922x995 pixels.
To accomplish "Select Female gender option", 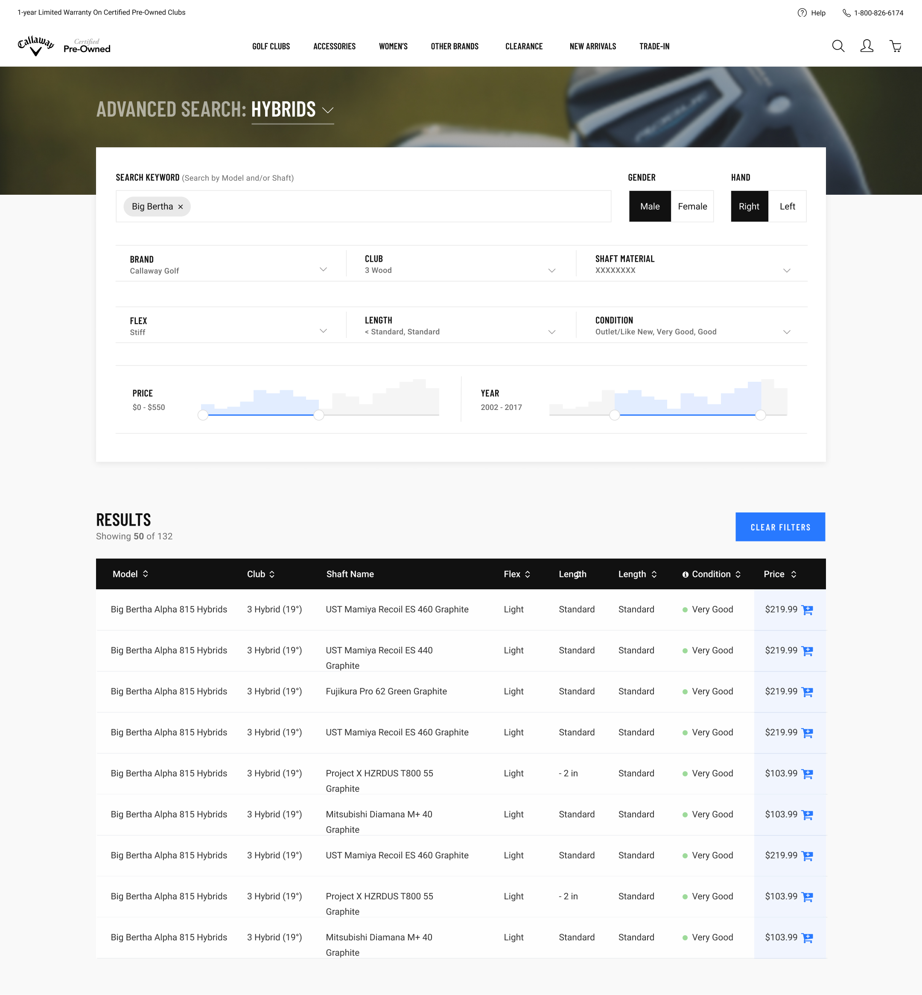I will click(x=692, y=206).
